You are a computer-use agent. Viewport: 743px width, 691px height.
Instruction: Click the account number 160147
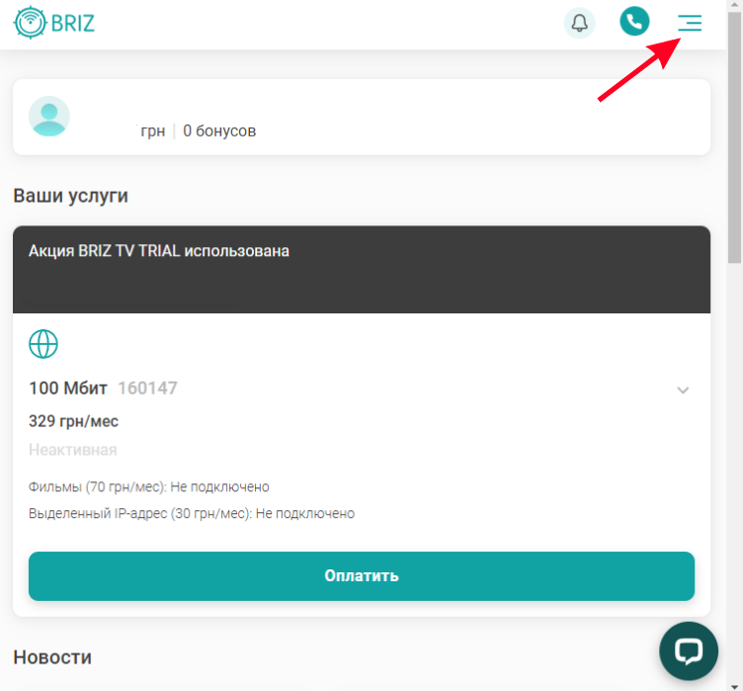pos(147,388)
